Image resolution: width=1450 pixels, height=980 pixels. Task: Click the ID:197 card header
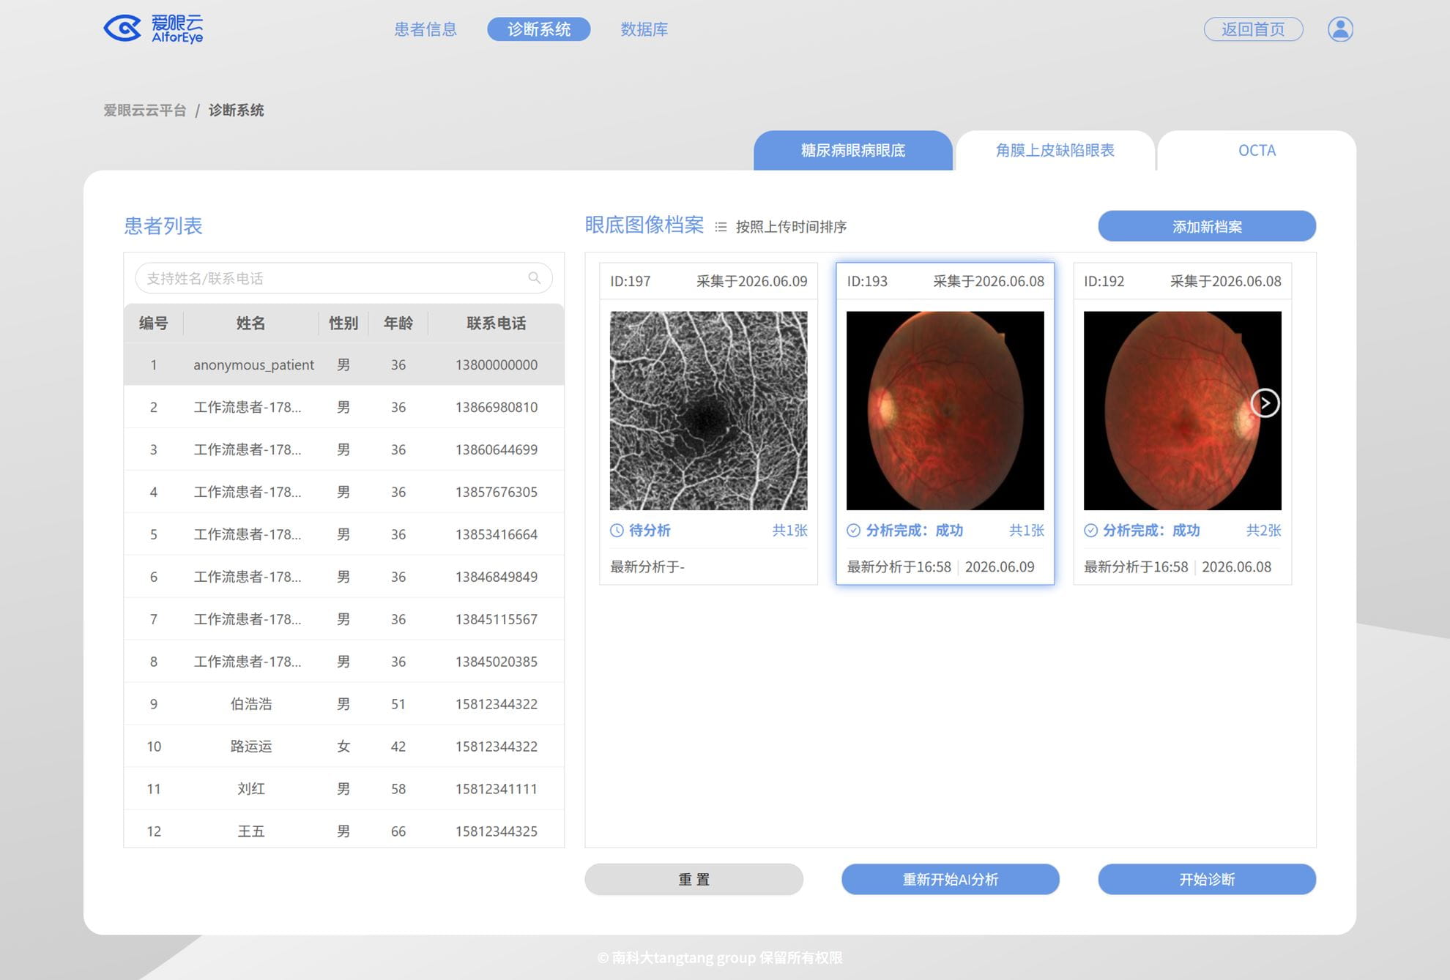(709, 281)
